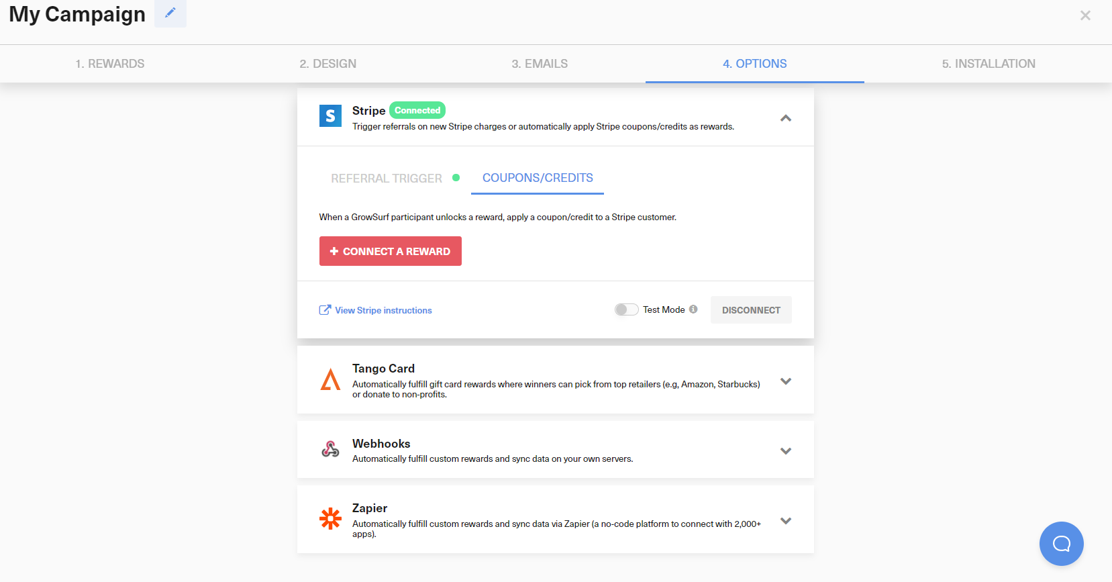Click the Zapier asterisk logo icon
The height and width of the screenshot is (582, 1112).
pos(330,518)
